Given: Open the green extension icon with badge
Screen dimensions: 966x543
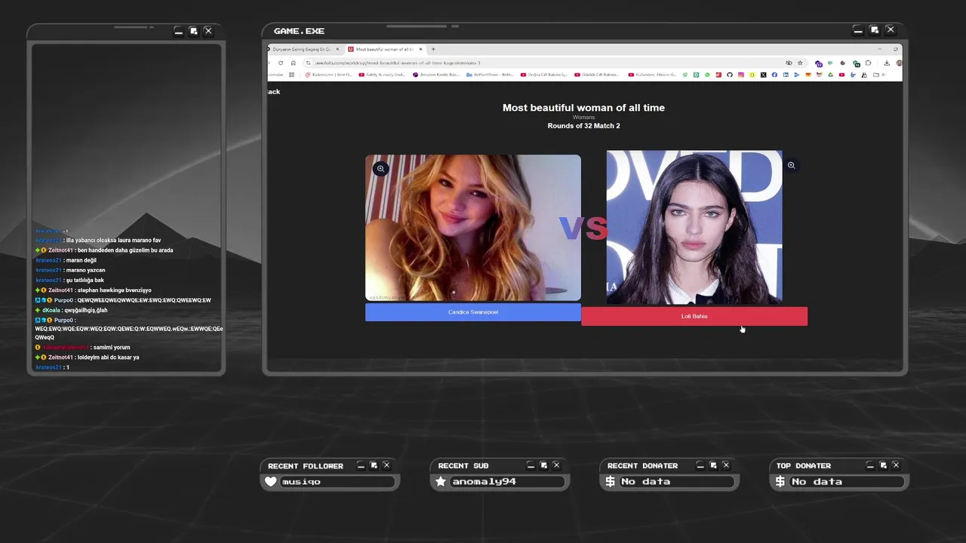Looking at the screenshot, I should click(856, 64).
